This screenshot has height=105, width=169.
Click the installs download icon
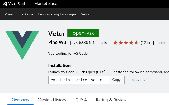[x=76, y=43]
